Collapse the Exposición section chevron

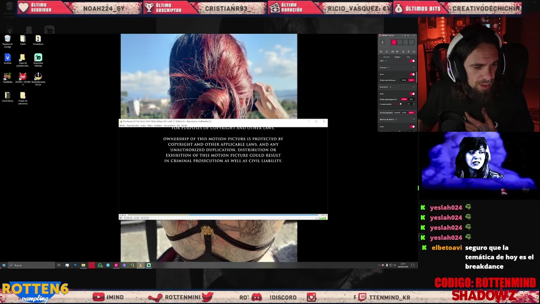(413, 87)
